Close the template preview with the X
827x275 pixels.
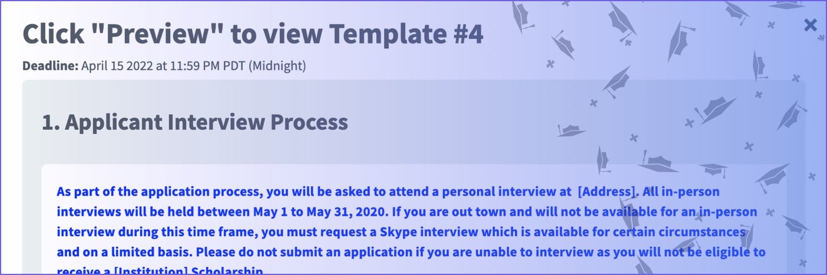click(811, 25)
